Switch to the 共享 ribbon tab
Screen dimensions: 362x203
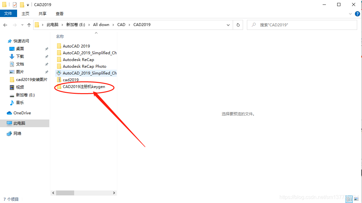(43, 14)
